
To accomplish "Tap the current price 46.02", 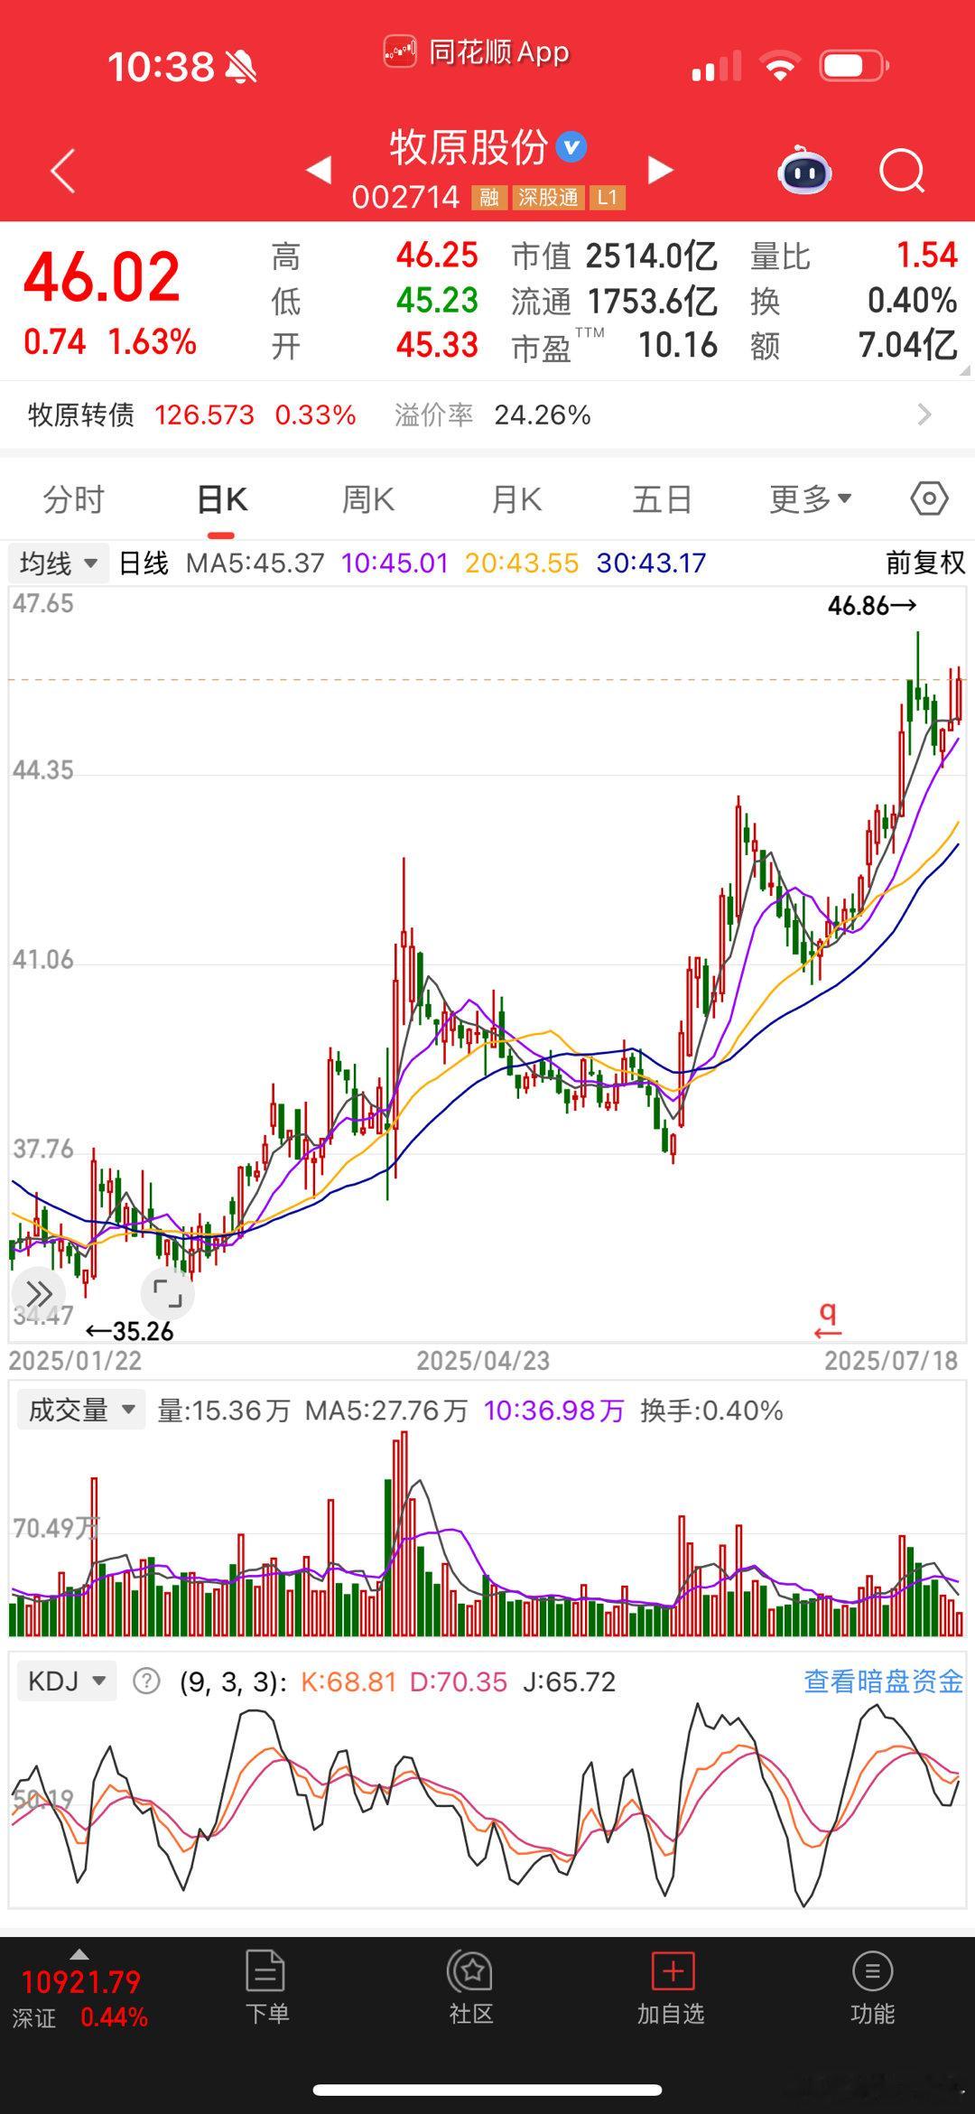I will (x=102, y=277).
